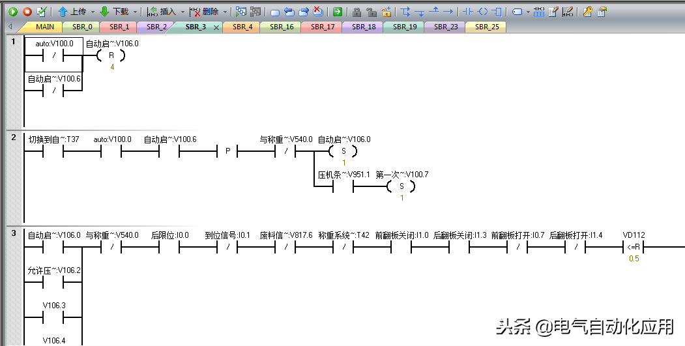Select the VD112 compare <=R contact
This screenshot has width=685, height=346.
[x=634, y=247]
